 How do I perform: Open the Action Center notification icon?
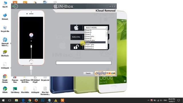pyautogui.click(x=178, y=100)
